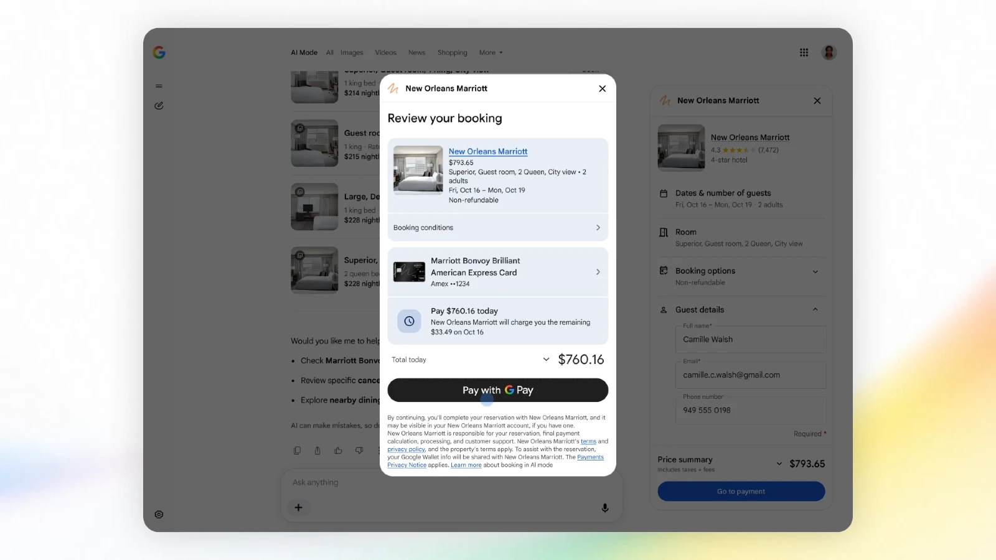Viewport: 996px width, 560px height.
Task: Click the hotel room thumbnail in the booking dialog
Action: pos(418,170)
